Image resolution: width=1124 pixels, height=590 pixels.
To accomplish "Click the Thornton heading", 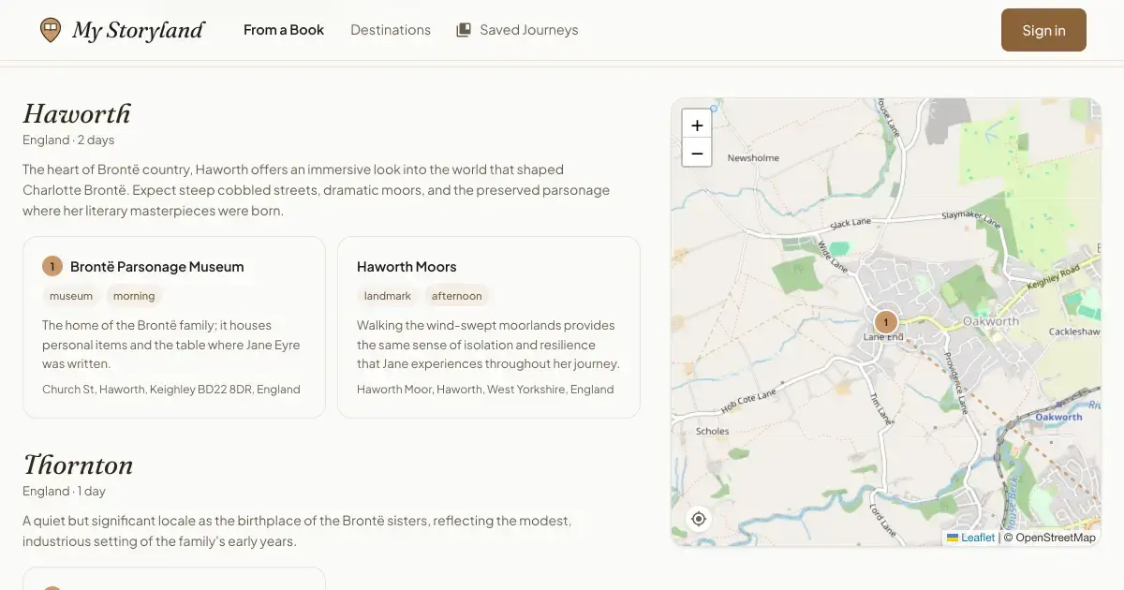I will [78, 465].
